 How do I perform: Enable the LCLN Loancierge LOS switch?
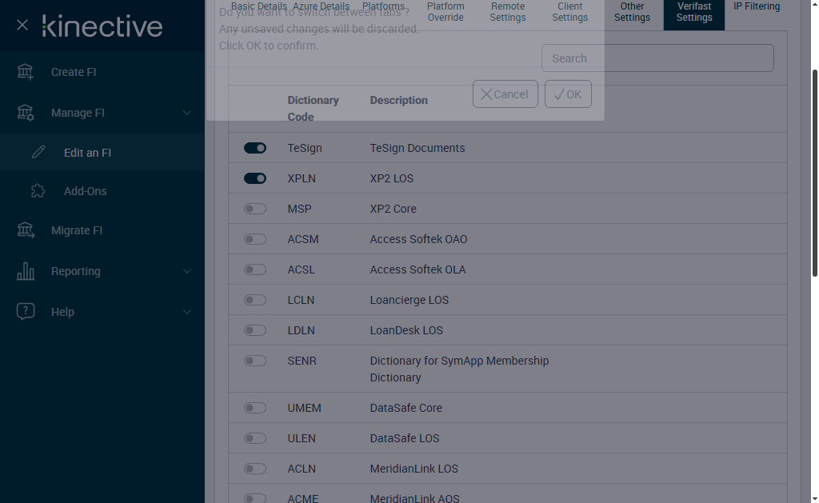(x=255, y=300)
